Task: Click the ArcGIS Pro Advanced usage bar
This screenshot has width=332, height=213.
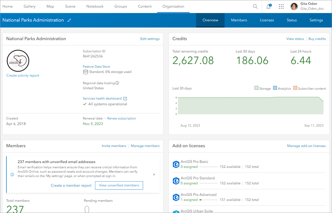Action: [x=208, y=200]
